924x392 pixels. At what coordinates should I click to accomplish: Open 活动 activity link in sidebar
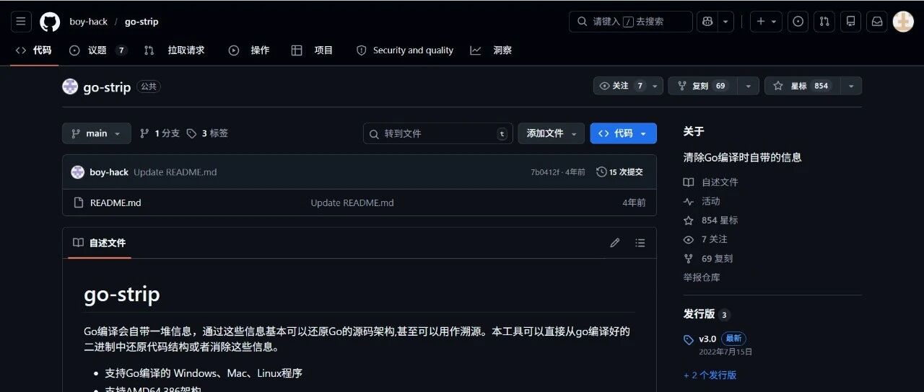[702, 201]
